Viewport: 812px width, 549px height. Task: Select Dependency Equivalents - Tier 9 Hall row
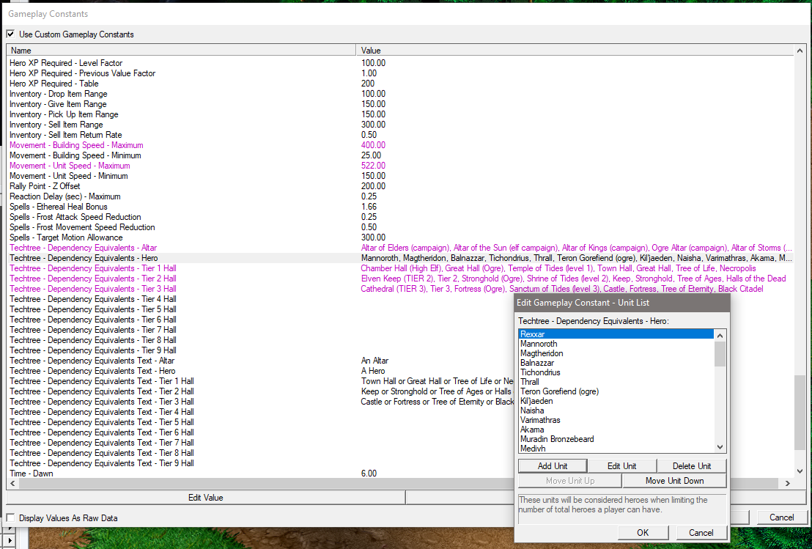pyautogui.click(x=260, y=350)
